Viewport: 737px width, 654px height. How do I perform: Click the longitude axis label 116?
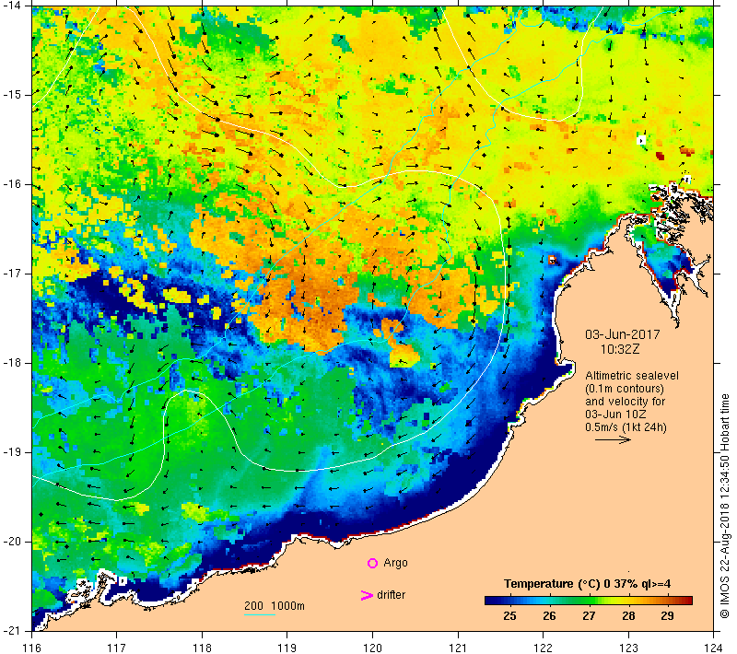31,648
